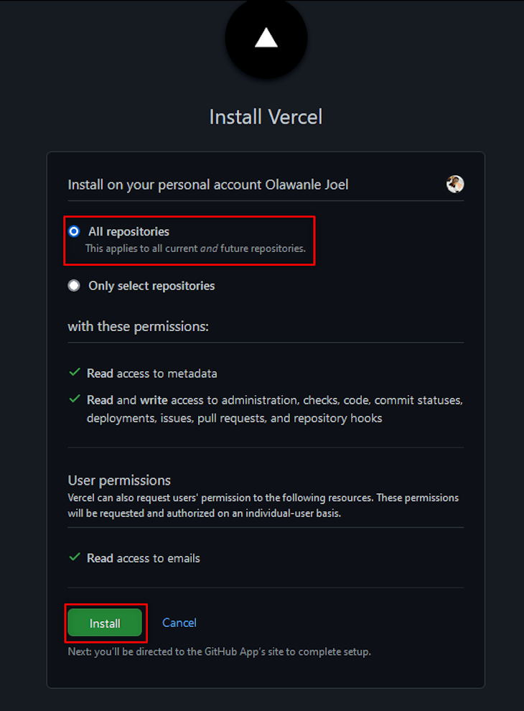Click the 'Install on your personal account' text

click(208, 185)
